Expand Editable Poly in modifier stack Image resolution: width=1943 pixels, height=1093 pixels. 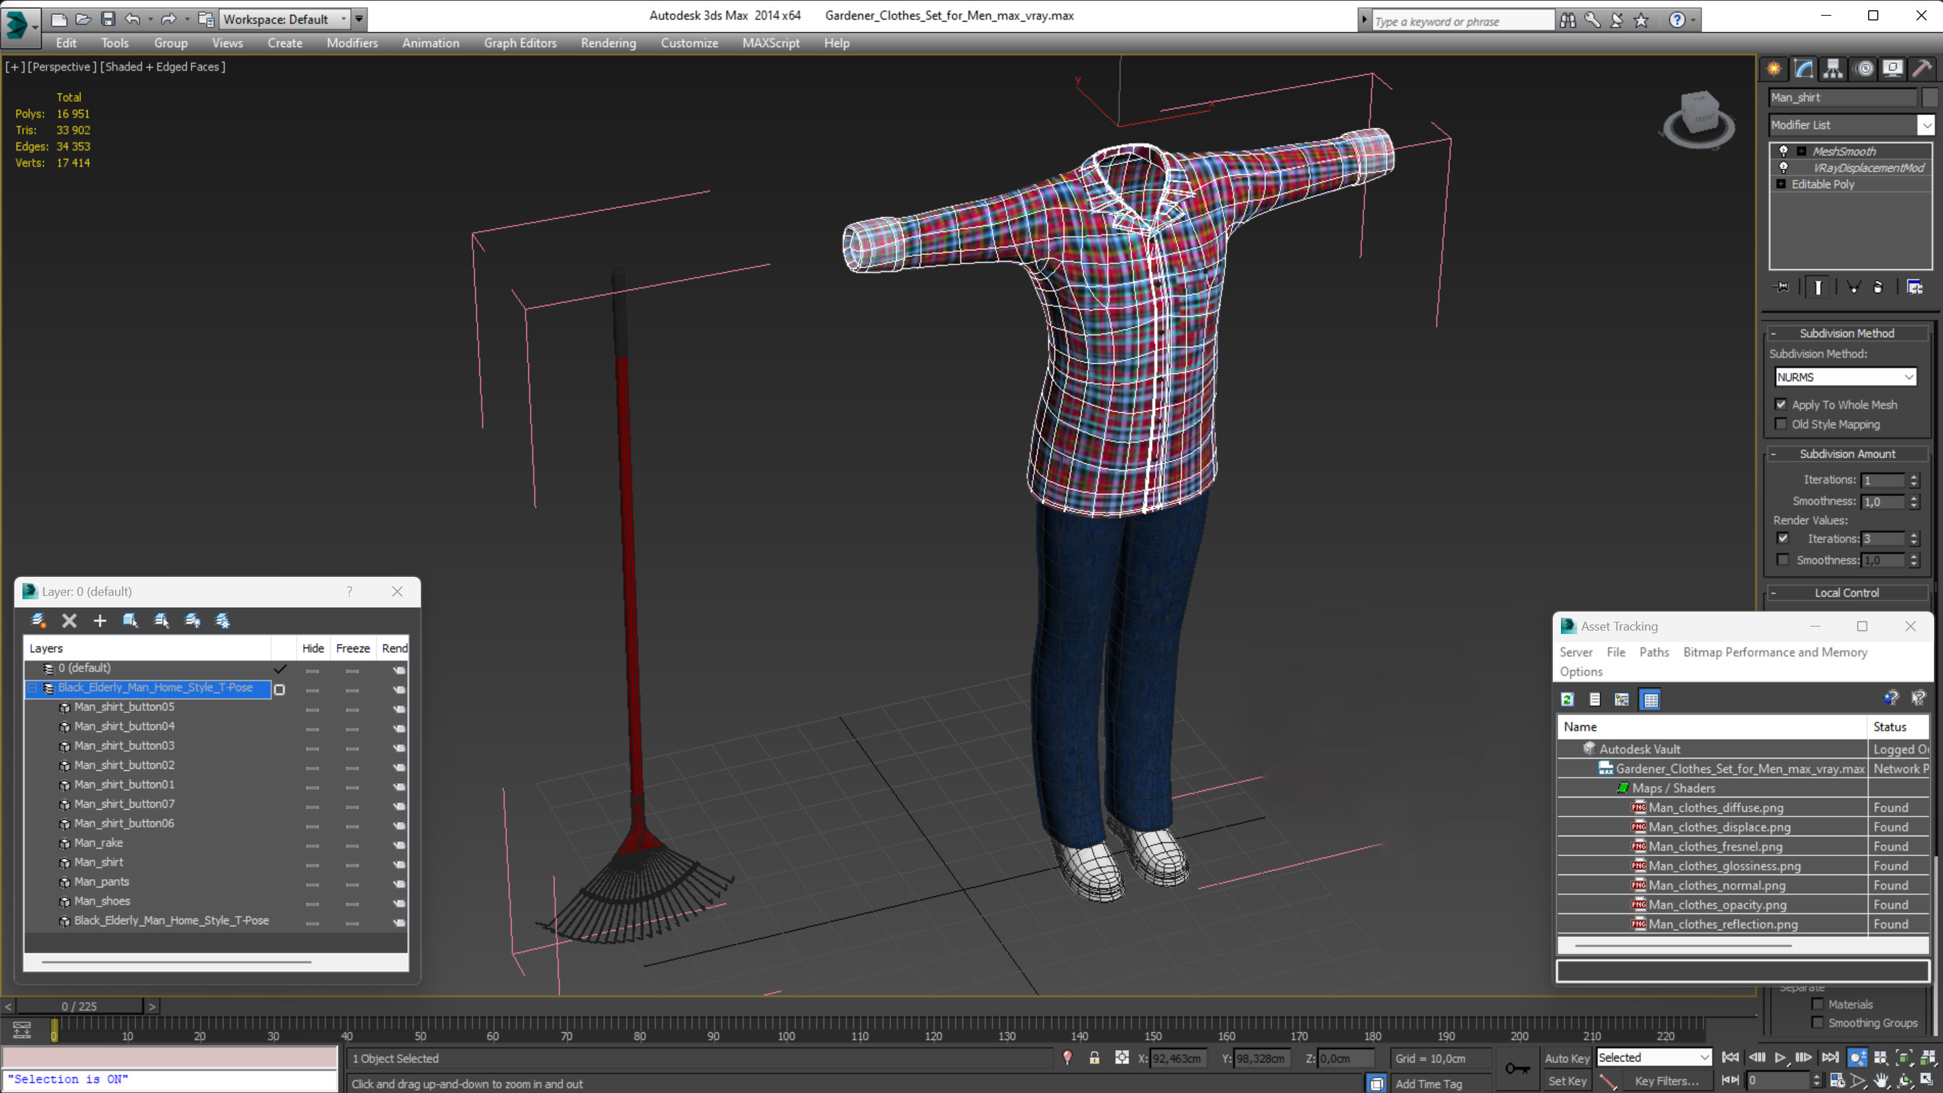1781,184
